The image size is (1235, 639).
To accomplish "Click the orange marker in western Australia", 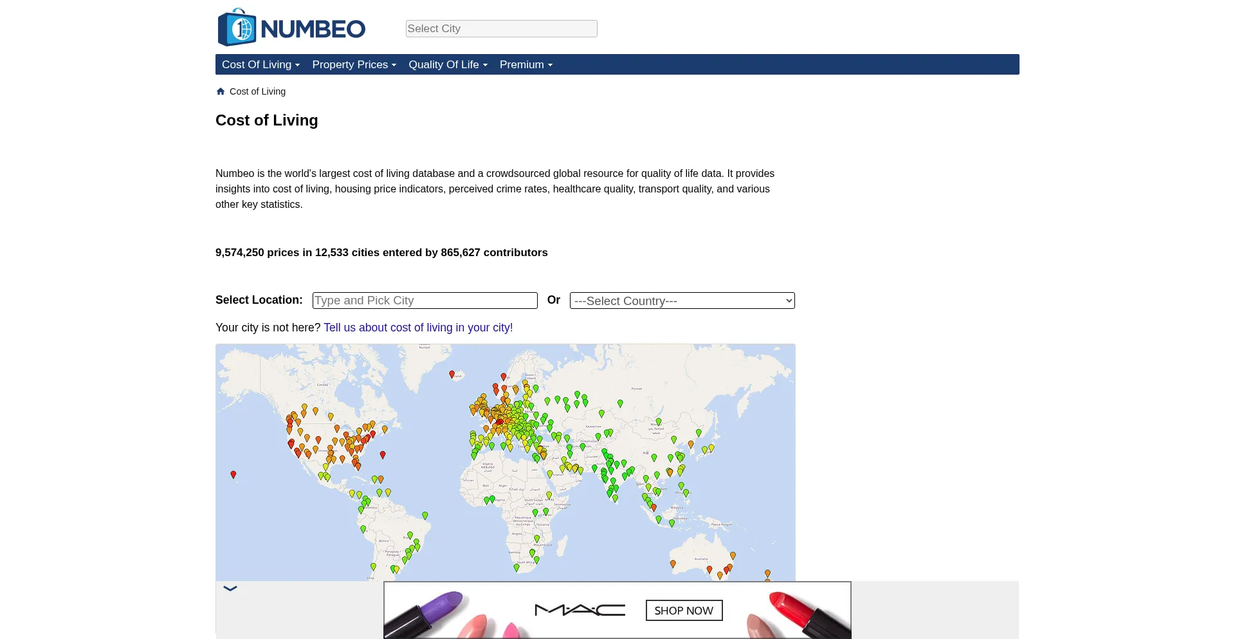I will 673,564.
